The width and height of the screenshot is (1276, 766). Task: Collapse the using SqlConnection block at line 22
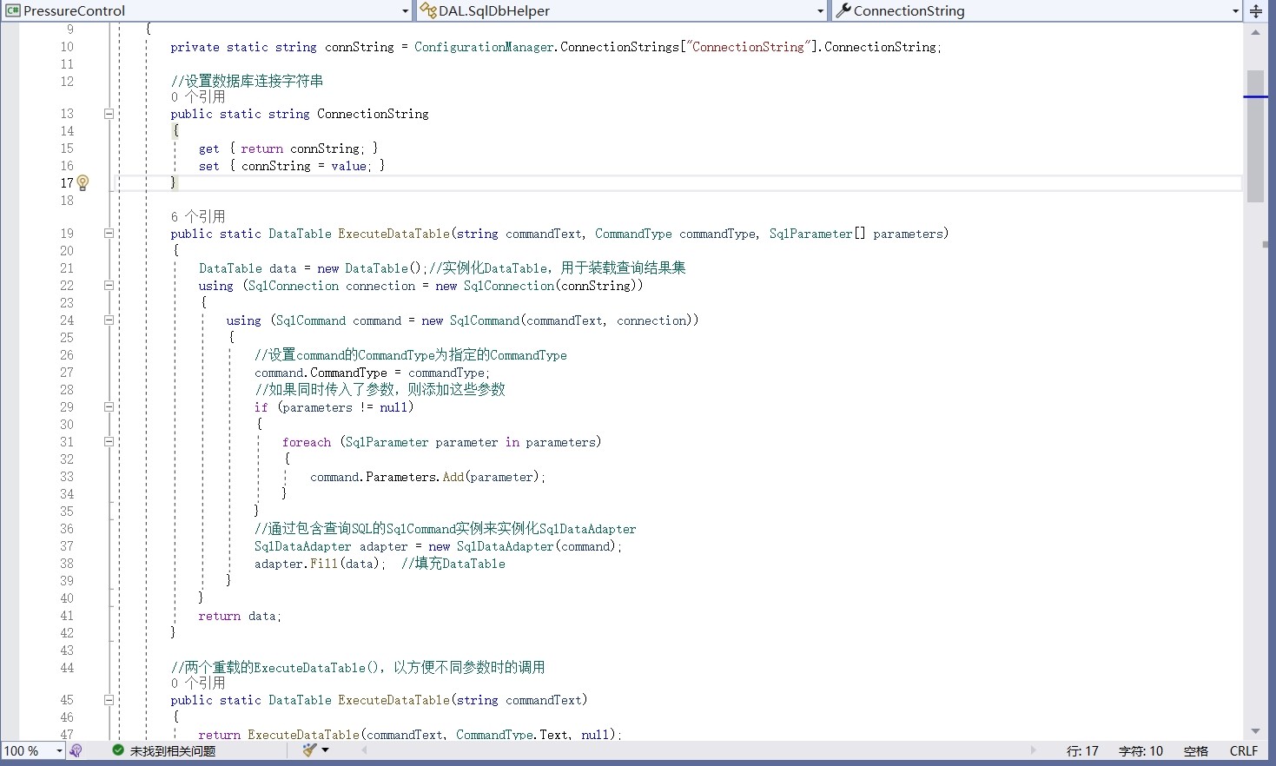[109, 286]
